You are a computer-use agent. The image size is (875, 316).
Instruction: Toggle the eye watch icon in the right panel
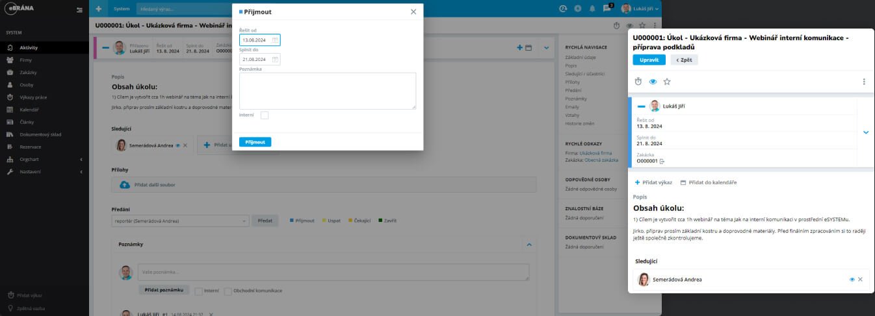tap(653, 82)
